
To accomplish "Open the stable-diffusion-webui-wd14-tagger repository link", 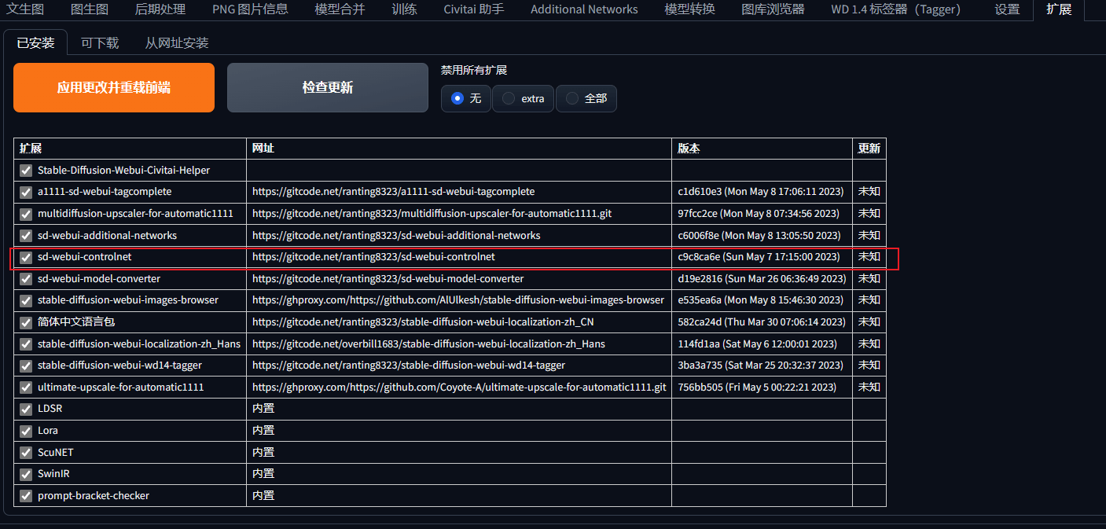I will pos(409,366).
